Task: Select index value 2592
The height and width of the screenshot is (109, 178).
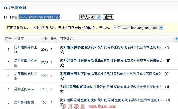Action: [45, 50]
